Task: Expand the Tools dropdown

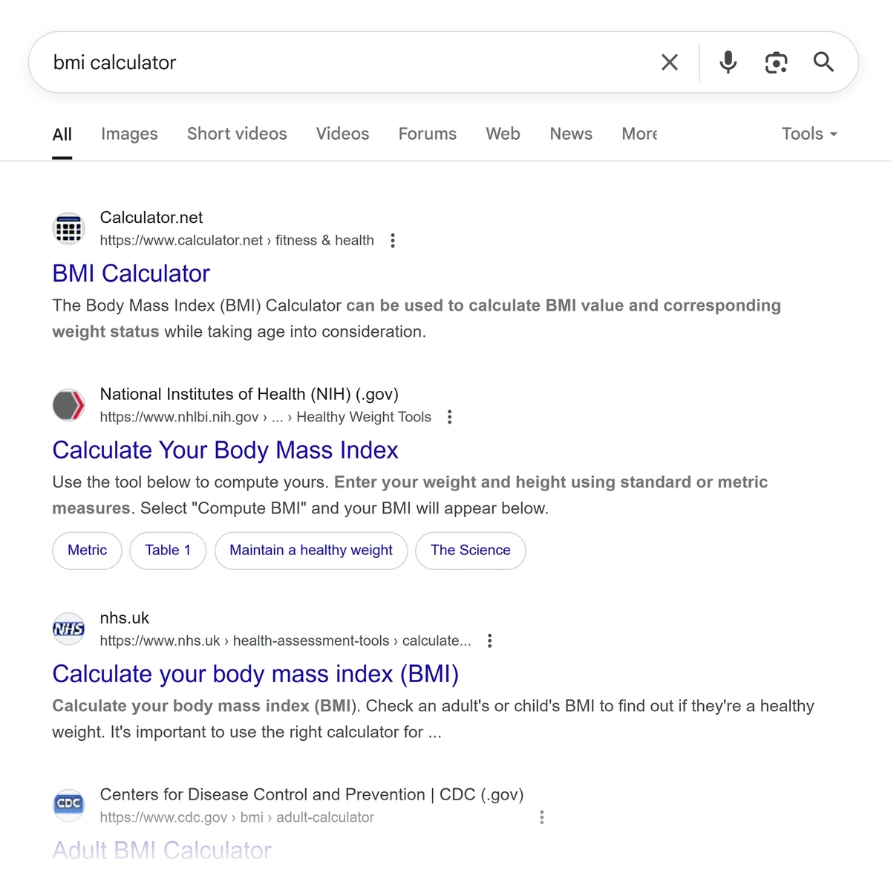Action: click(x=809, y=134)
